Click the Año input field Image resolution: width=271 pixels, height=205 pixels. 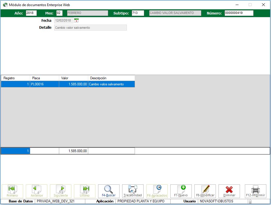[31, 13]
